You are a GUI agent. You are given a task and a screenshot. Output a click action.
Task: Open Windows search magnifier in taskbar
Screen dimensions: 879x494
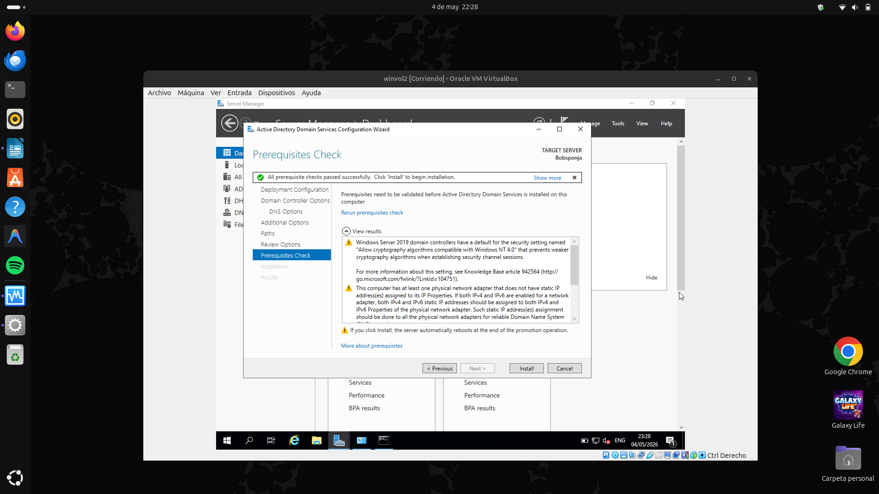[x=249, y=440]
